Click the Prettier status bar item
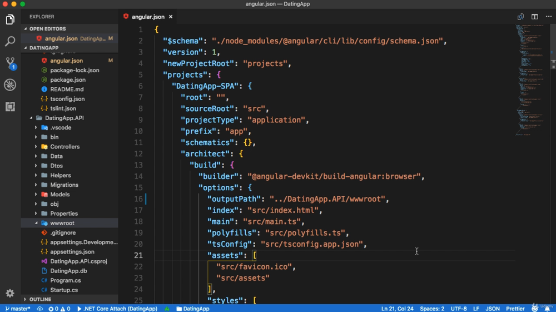 tap(515, 309)
